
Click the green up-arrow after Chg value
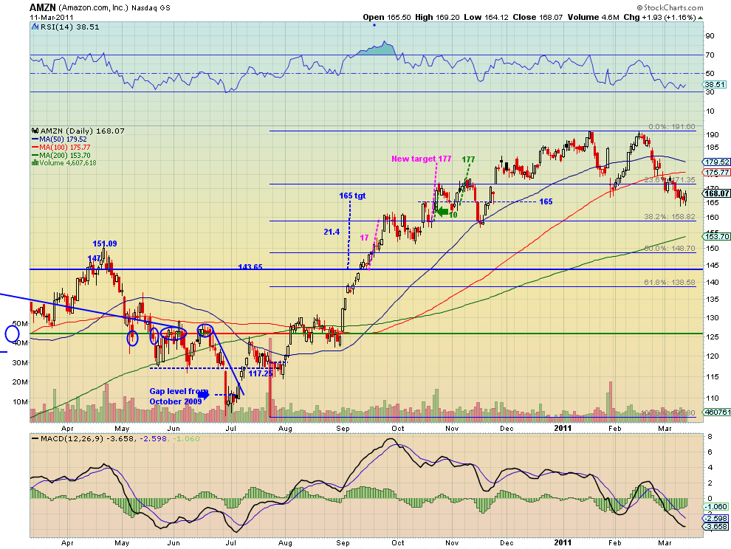(x=701, y=18)
